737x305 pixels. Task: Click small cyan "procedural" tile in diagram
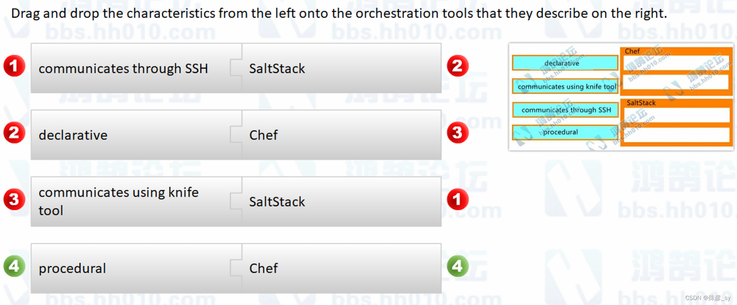click(x=565, y=132)
